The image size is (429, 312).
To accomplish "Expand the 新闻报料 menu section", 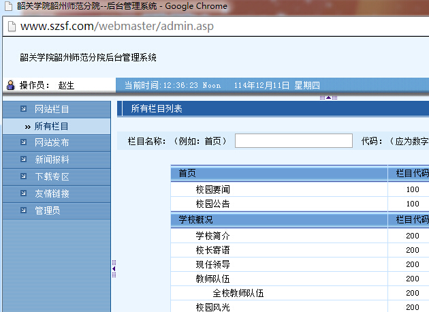I will click(x=57, y=159).
